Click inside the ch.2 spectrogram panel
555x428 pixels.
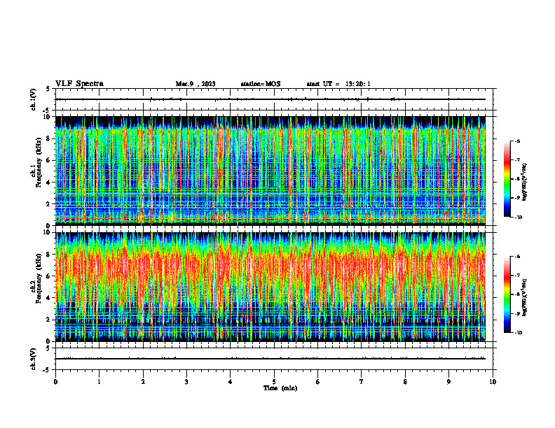tap(270, 287)
